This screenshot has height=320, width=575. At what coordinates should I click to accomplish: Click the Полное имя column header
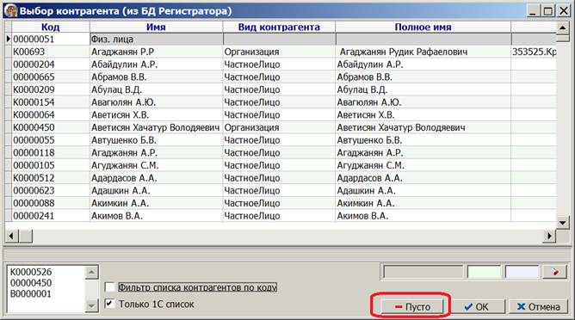click(423, 27)
